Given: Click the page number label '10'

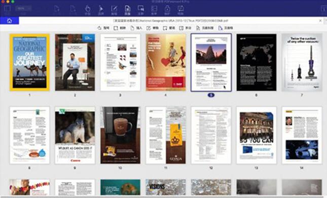Looking at the screenshot, I should [x=120, y=168].
